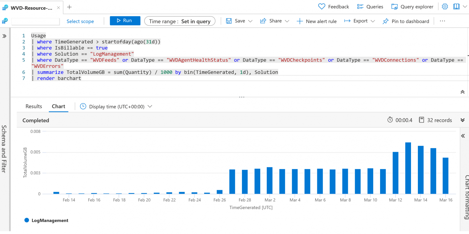Screen dimensions: 469x234
Task: Expand the Export dropdown chevron
Action: (373, 21)
